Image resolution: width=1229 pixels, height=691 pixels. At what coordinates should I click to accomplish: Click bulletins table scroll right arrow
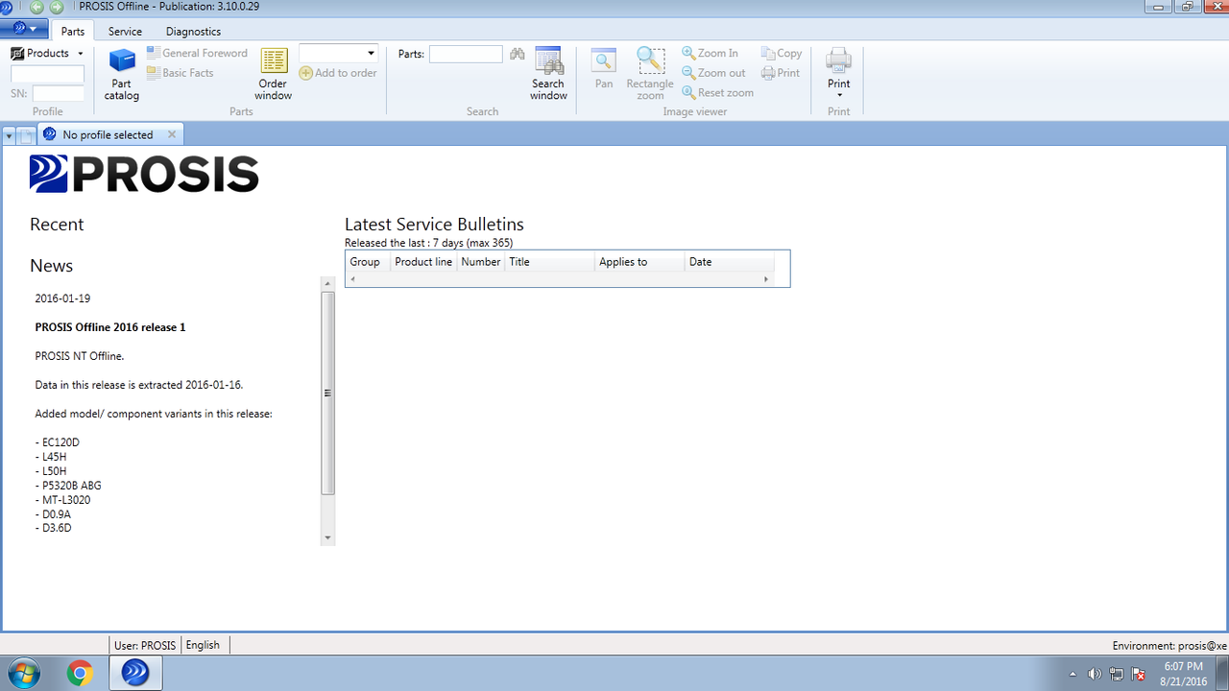coord(766,279)
